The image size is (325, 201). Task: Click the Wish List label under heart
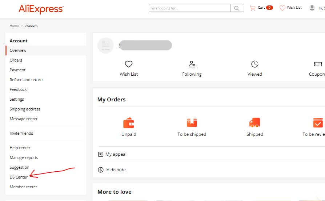[x=129, y=74]
